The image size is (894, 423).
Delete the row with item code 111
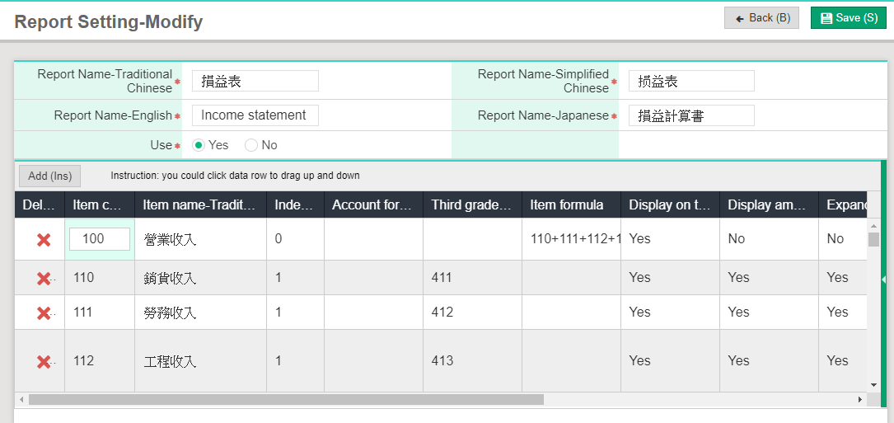tap(44, 313)
